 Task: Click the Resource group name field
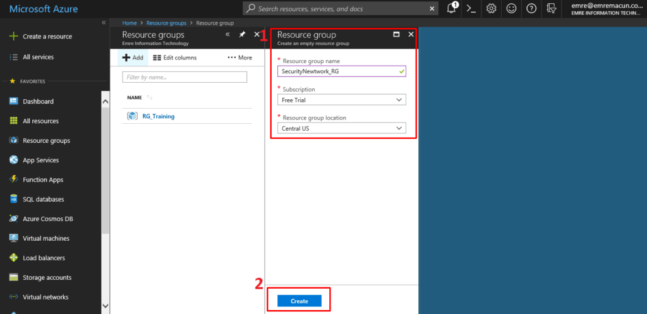click(x=342, y=71)
